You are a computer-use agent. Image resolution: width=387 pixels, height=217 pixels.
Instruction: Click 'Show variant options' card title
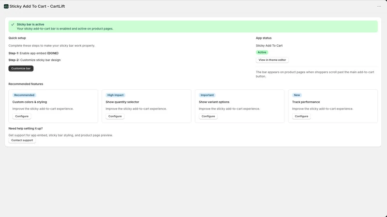pyautogui.click(x=214, y=102)
